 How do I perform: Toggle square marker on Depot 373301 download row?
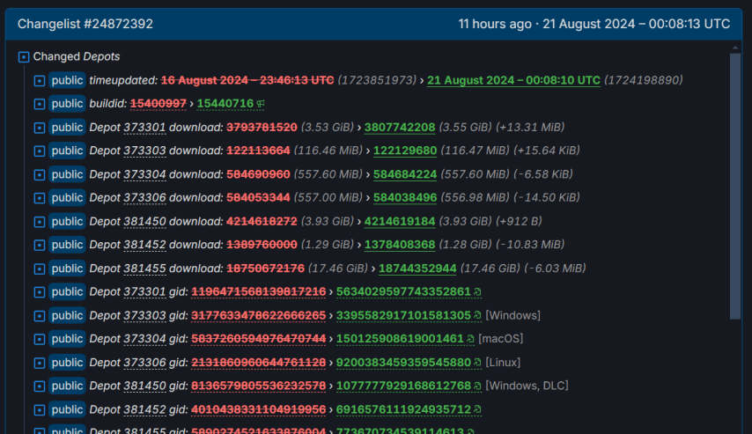coord(40,128)
